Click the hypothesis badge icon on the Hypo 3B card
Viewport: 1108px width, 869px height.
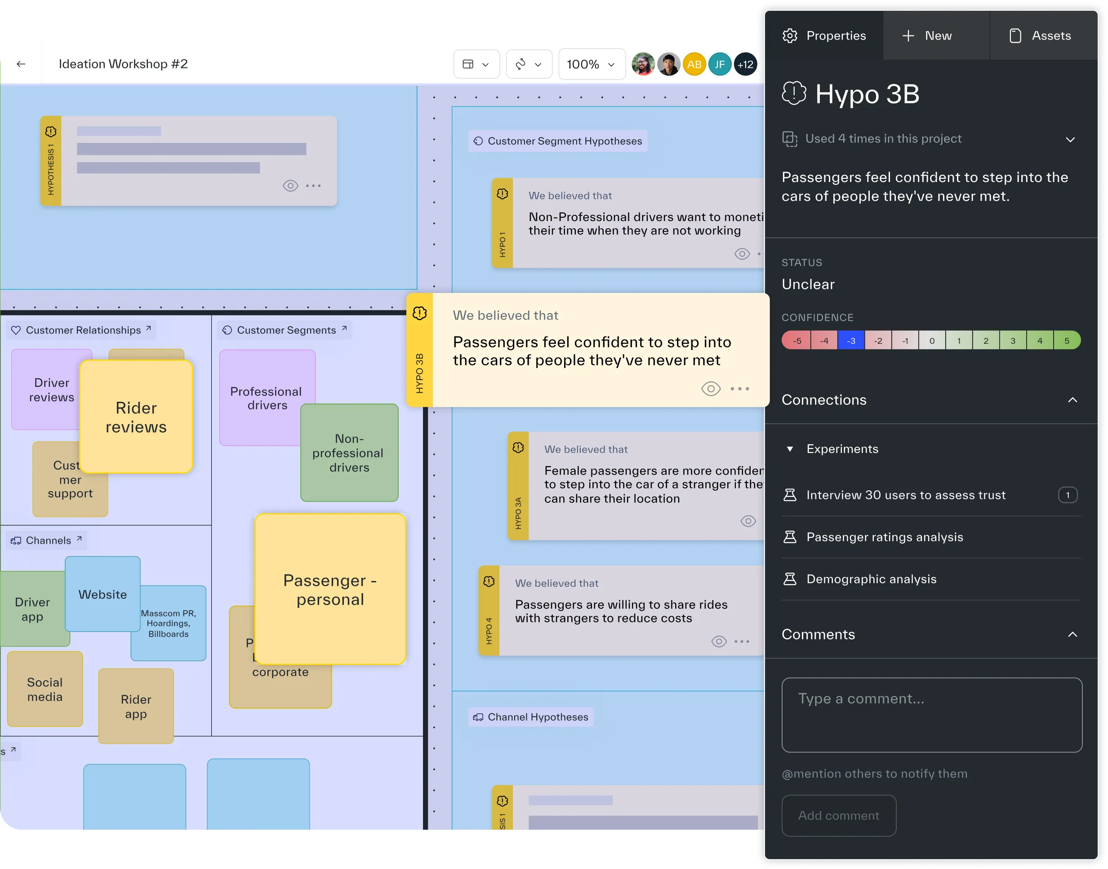[x=419, y=314]
